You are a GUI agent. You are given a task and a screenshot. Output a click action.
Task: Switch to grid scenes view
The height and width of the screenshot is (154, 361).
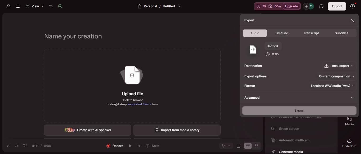tap(256, 146)
